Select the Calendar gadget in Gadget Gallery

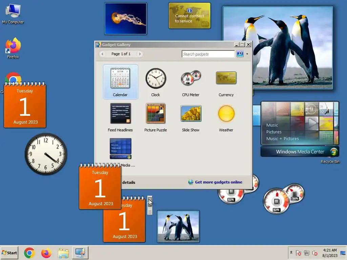point(120,82)
